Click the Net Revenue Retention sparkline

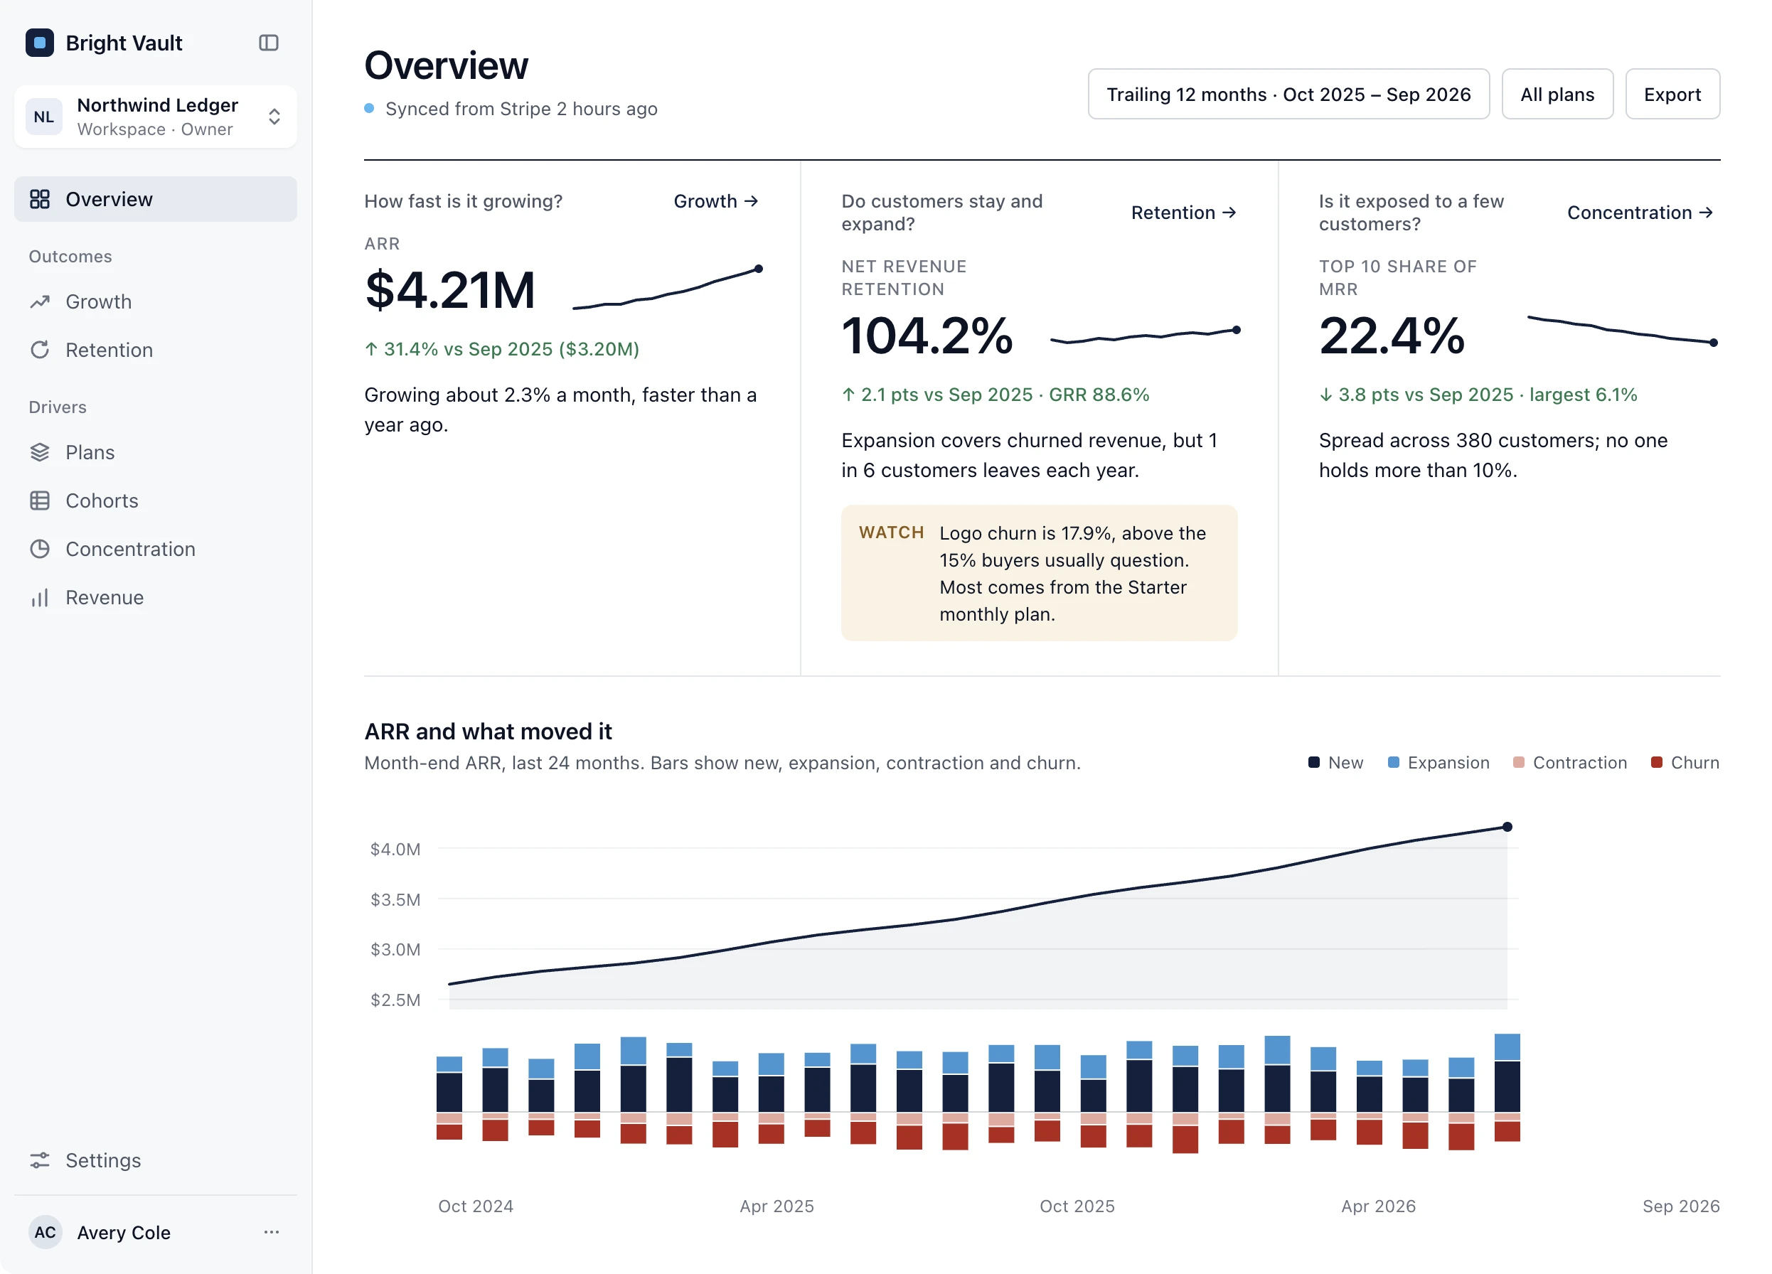1146,335
